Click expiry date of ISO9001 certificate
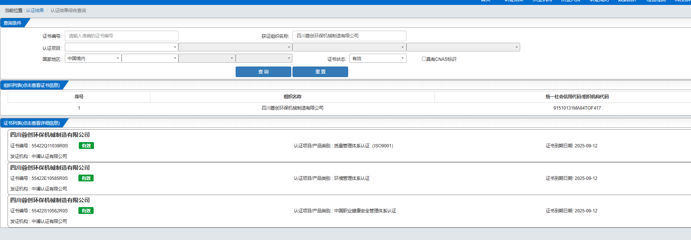The height and width of the screenshot is (240, 691). pos(571,146)
